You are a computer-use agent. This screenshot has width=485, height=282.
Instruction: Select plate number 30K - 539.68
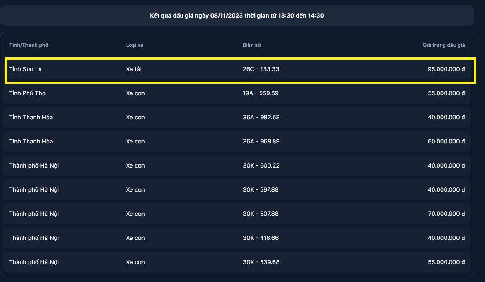(261, 262)
